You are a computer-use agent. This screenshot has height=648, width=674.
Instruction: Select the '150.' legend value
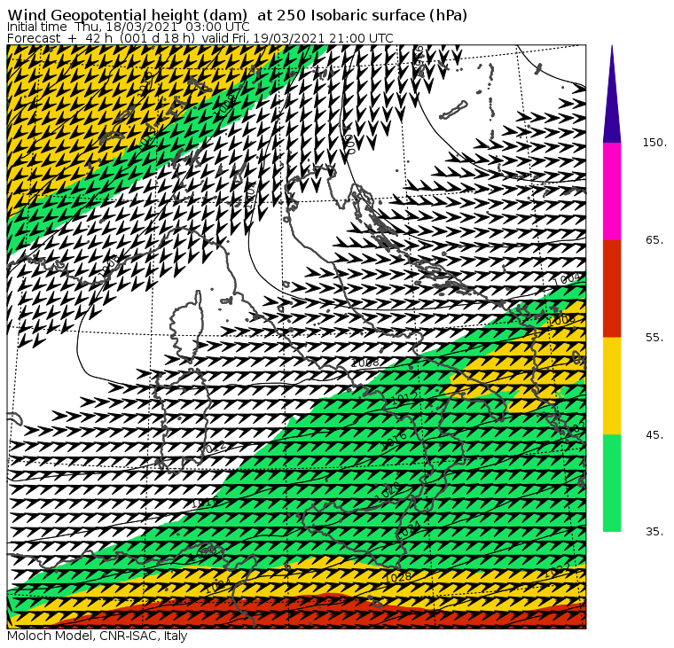[x=654, y=142]
